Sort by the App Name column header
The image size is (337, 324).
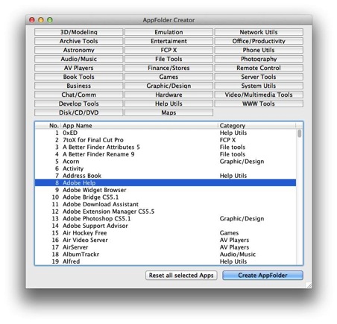point(140,126)
